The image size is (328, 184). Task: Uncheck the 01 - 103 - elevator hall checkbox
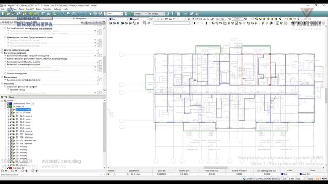(11, 141)
